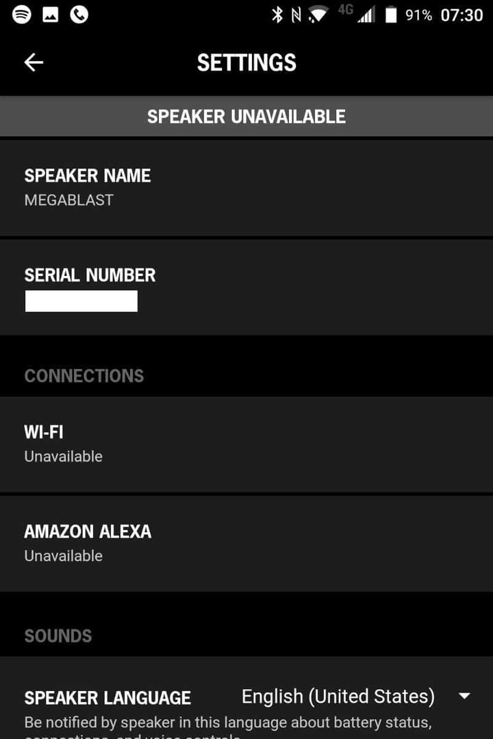
Task: Tap the Speaker Unavailable banner
Action: click(246, 116)
